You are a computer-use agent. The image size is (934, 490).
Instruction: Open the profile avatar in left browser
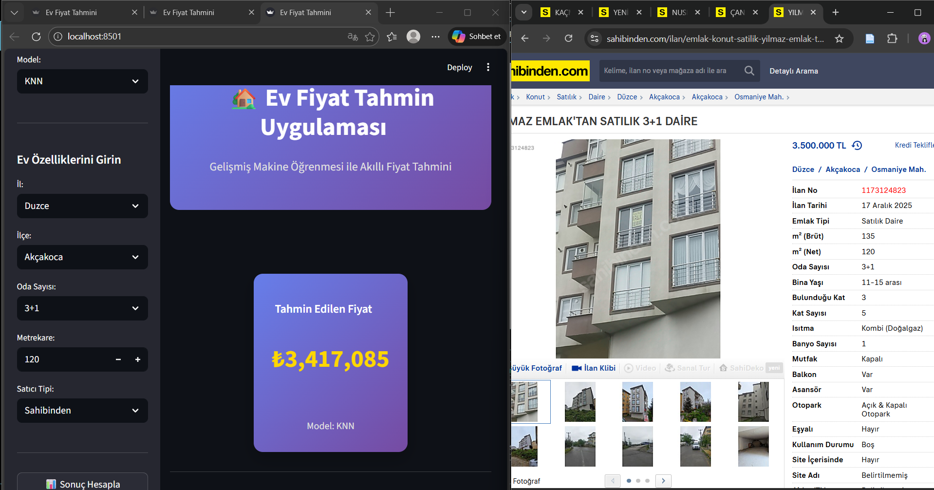pyautogui.click(x=413, y=37)
